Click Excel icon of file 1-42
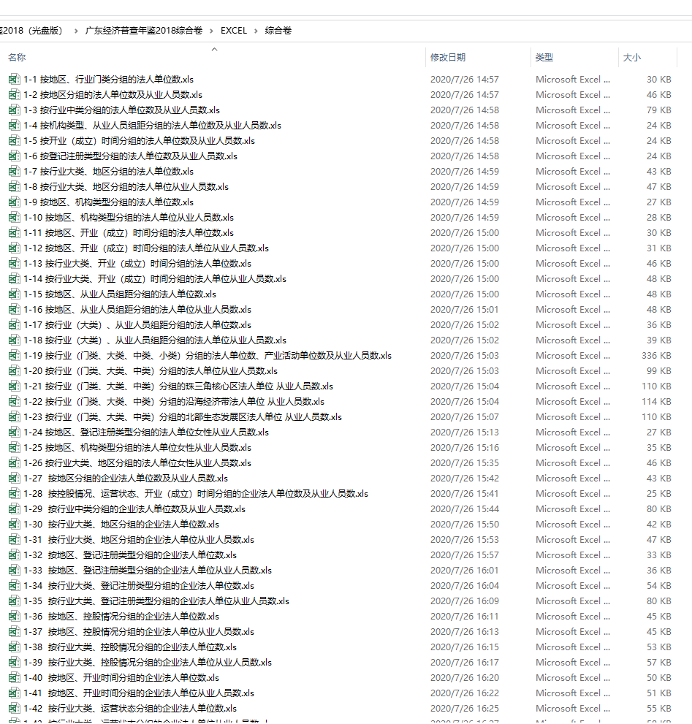 15,709
